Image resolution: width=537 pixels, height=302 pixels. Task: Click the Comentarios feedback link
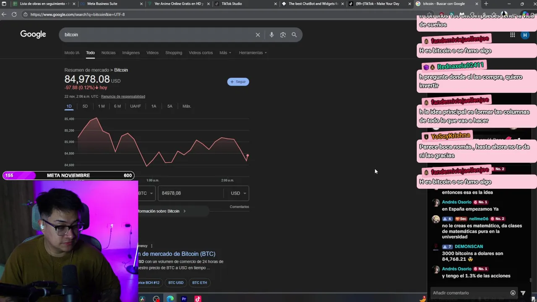[x=239, y=207]
